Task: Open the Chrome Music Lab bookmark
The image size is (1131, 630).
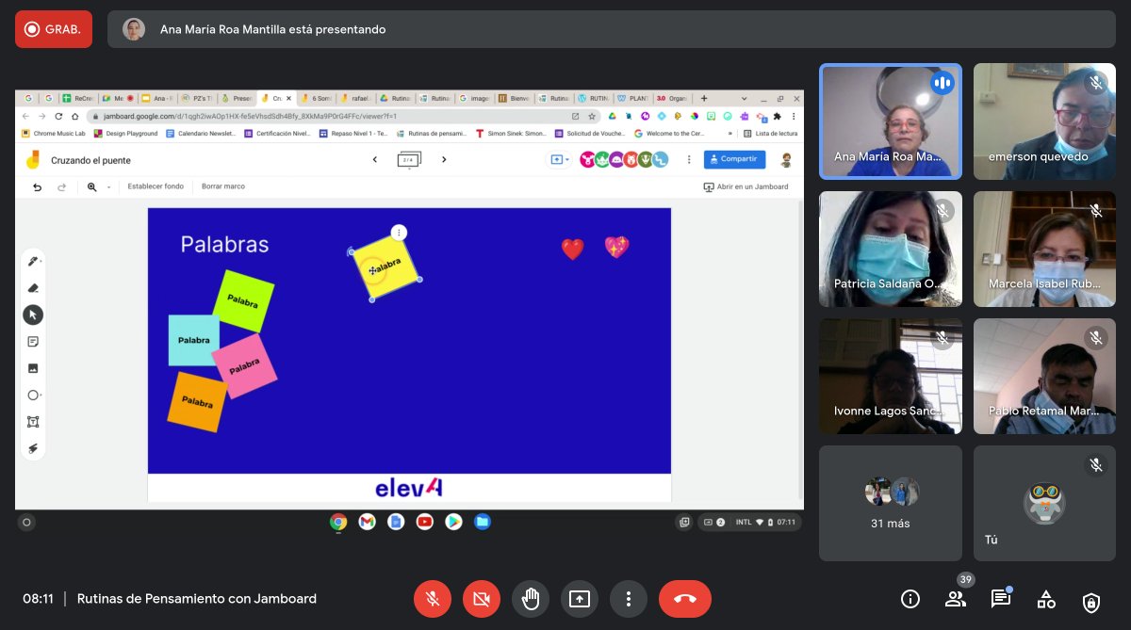Action: pos(54,134)
